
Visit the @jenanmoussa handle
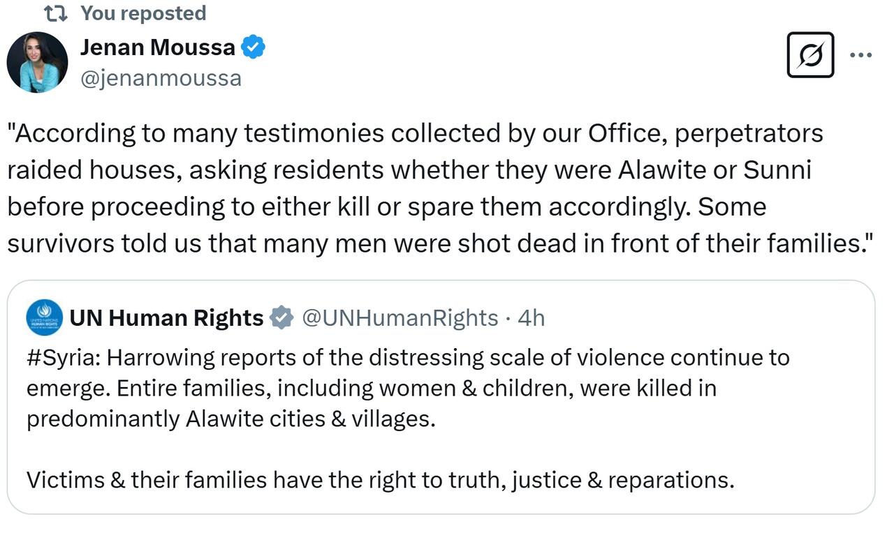coord(161,78)
